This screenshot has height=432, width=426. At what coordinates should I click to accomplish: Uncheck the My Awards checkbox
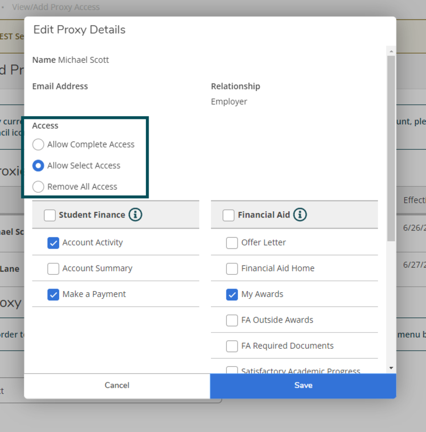(232, 294)
